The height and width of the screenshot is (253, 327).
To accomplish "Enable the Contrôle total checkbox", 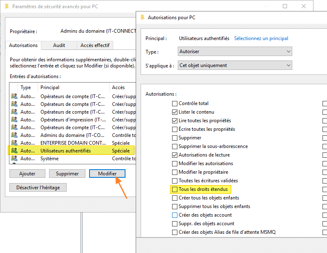I will 175,104.
